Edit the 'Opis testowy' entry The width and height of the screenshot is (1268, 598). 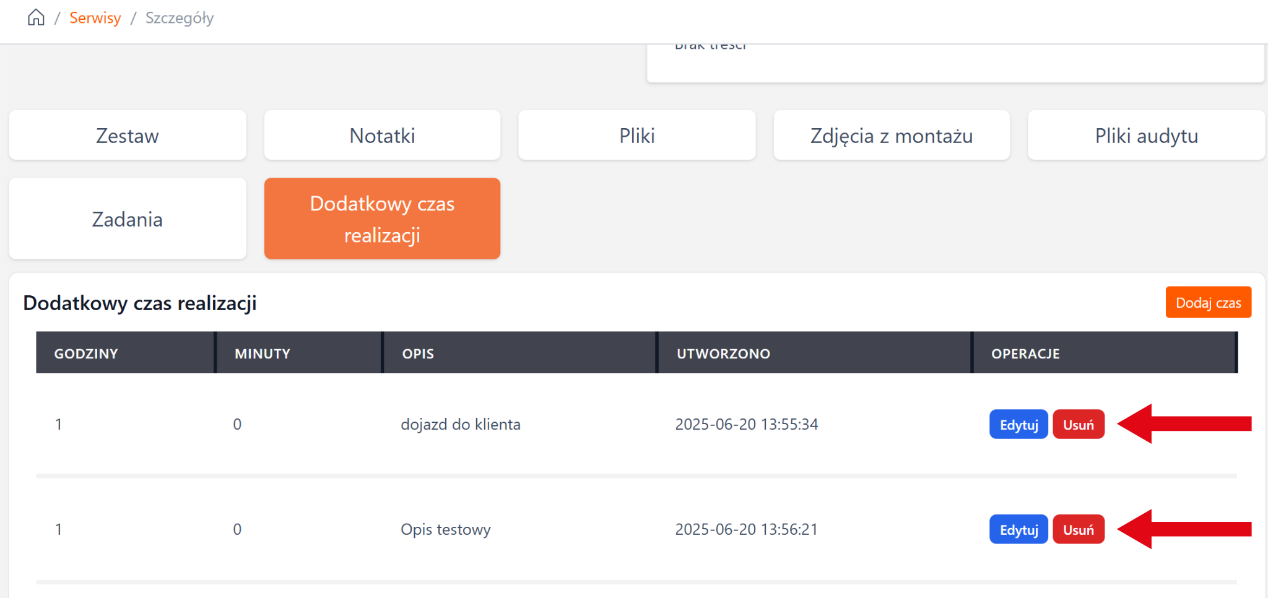pos(1018,530)
